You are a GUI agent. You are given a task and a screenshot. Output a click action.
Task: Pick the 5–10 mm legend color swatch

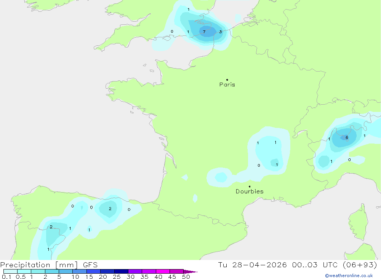click(66, 271)
